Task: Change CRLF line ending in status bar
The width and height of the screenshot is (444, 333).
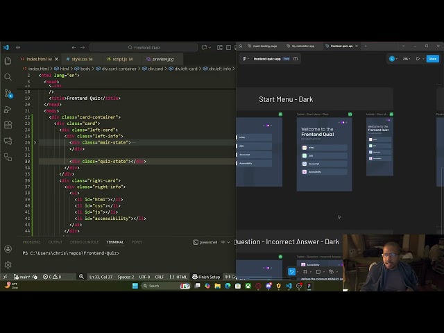Action: coord(160,277)
